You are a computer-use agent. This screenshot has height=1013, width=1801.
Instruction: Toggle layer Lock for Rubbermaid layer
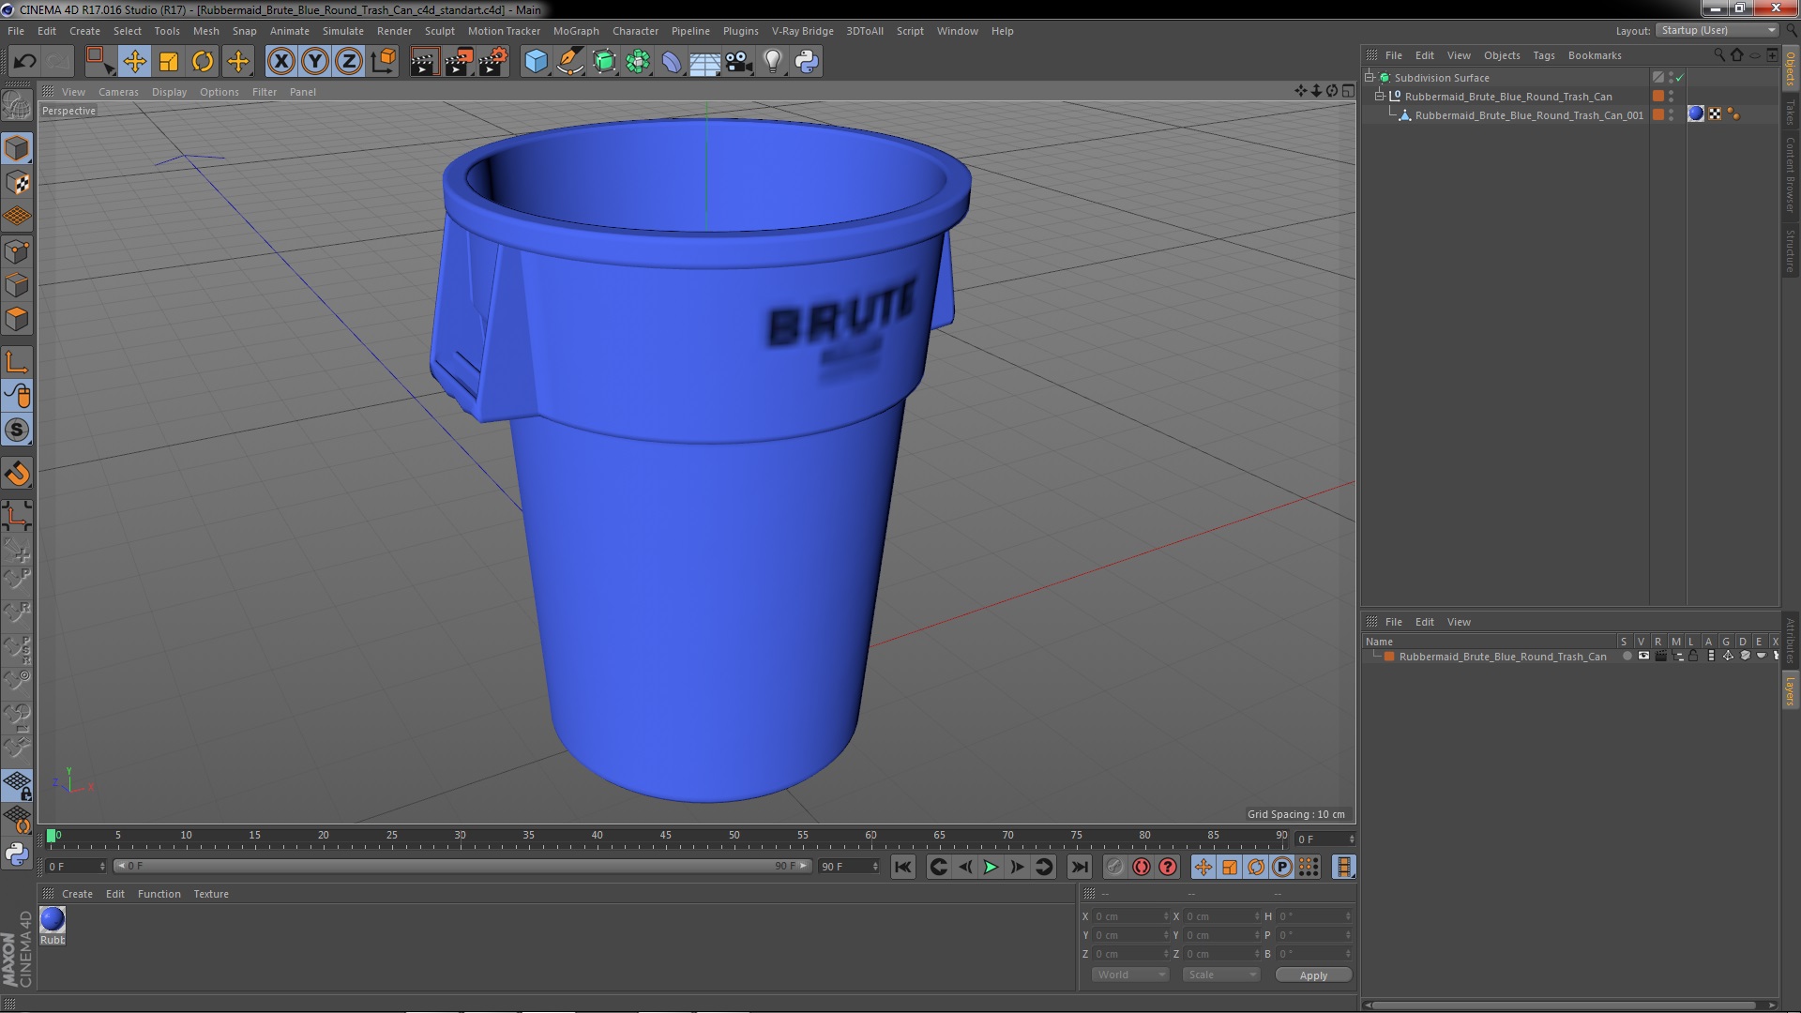pos(1693,657)
